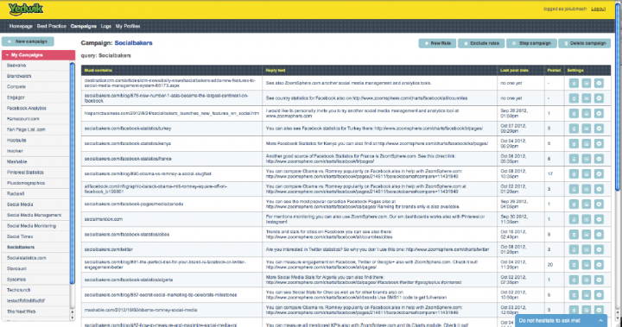Click minus-circle icon in the turkey statistics row

click(599, 129)
